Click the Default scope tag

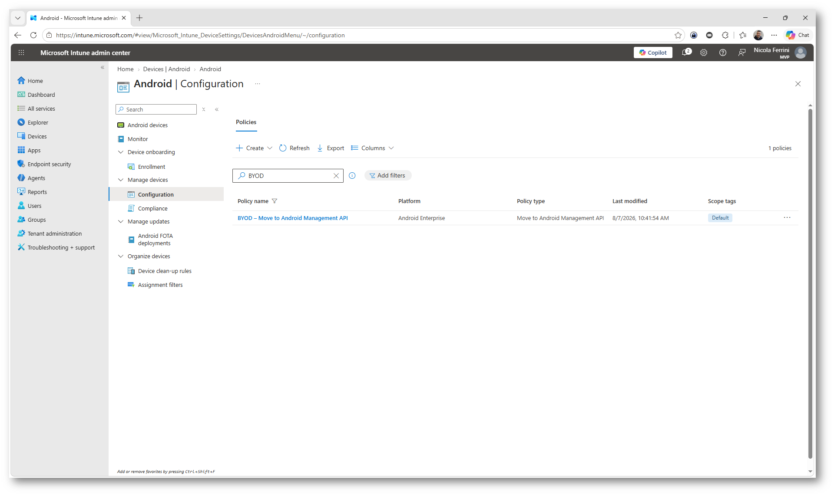point(720,218)
